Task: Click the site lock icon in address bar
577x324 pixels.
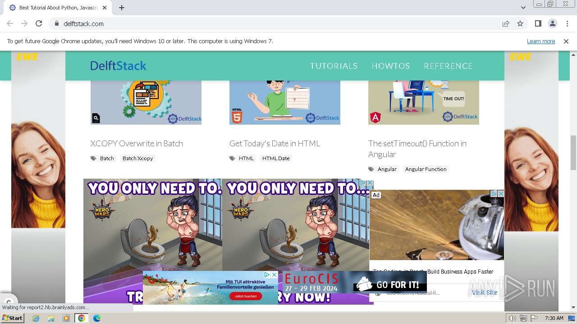Action: [56, 23]
